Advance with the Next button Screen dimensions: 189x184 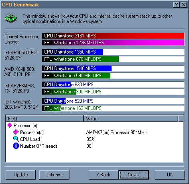pos(134,175)
